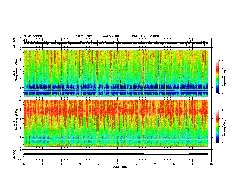The image size is (238, 184).
Task: Click the "station=OUI" header label
Action: (x=111, y=36)
